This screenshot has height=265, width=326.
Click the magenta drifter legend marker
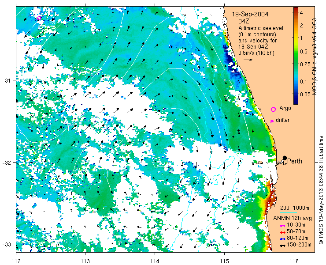click(272, 121)
